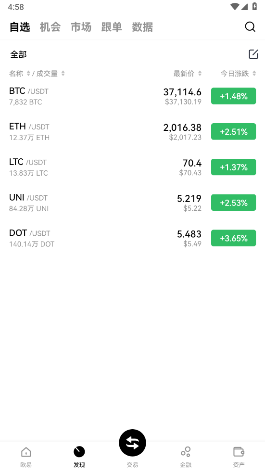
Task: Open the UNI/USDT pair row
Action: pos(132,203)
